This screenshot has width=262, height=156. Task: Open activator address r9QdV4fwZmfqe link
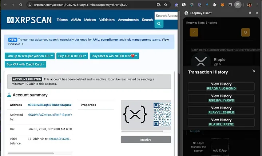[x=50, y=115]
